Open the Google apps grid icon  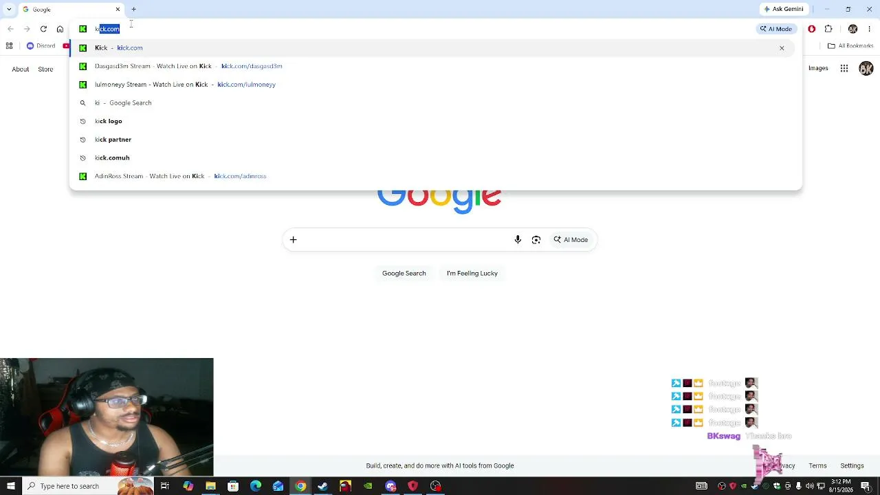[x=844, y=68]
